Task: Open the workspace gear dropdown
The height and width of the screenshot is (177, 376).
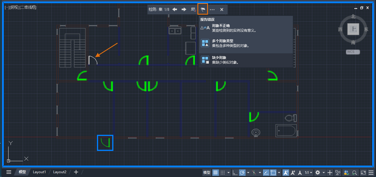Action: click(x=324, y=172)
